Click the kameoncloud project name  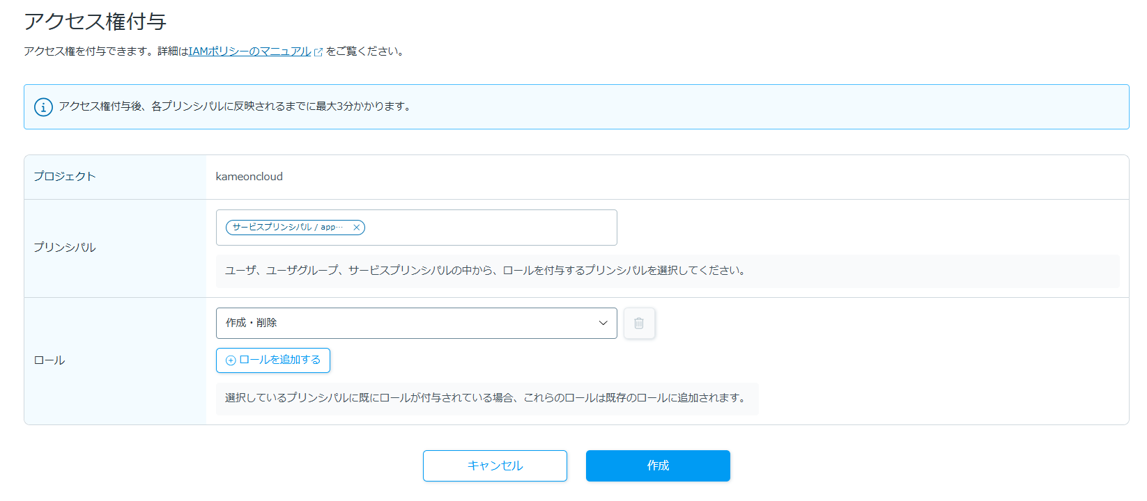pyautogui.click(x=249, y=177)
